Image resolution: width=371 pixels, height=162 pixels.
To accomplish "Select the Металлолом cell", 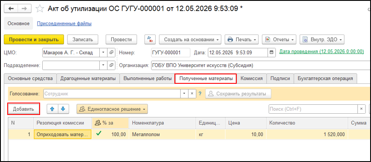I will coord(162,134).
